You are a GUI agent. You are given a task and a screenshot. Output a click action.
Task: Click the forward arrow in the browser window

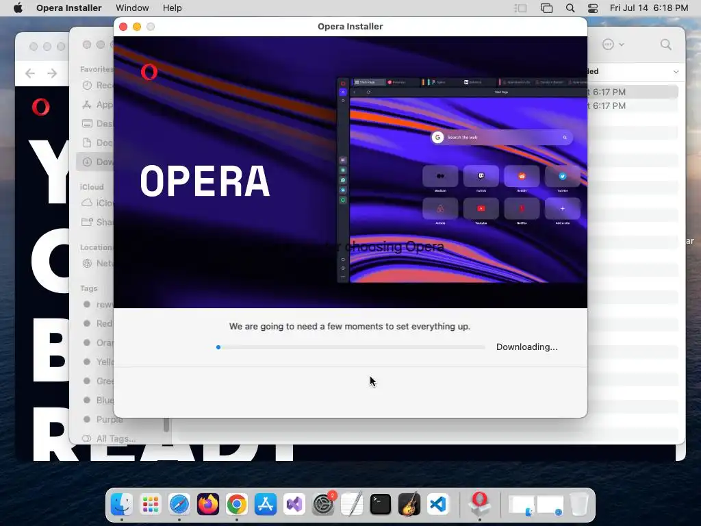click(x=52, y=73)
